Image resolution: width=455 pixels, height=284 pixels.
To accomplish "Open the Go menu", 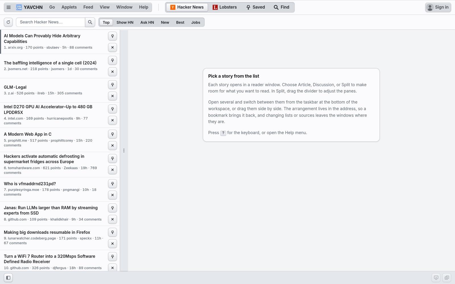I will point(52,7).
